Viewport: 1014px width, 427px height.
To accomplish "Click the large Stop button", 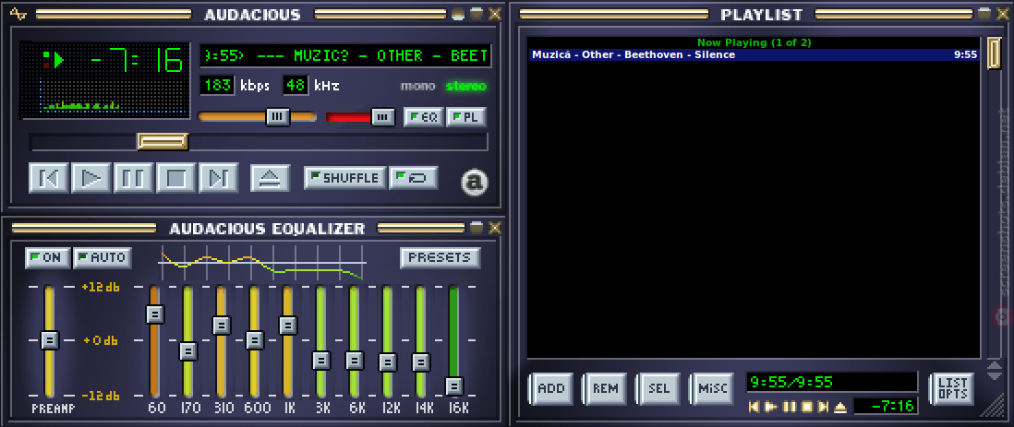I will click(175, 178).
